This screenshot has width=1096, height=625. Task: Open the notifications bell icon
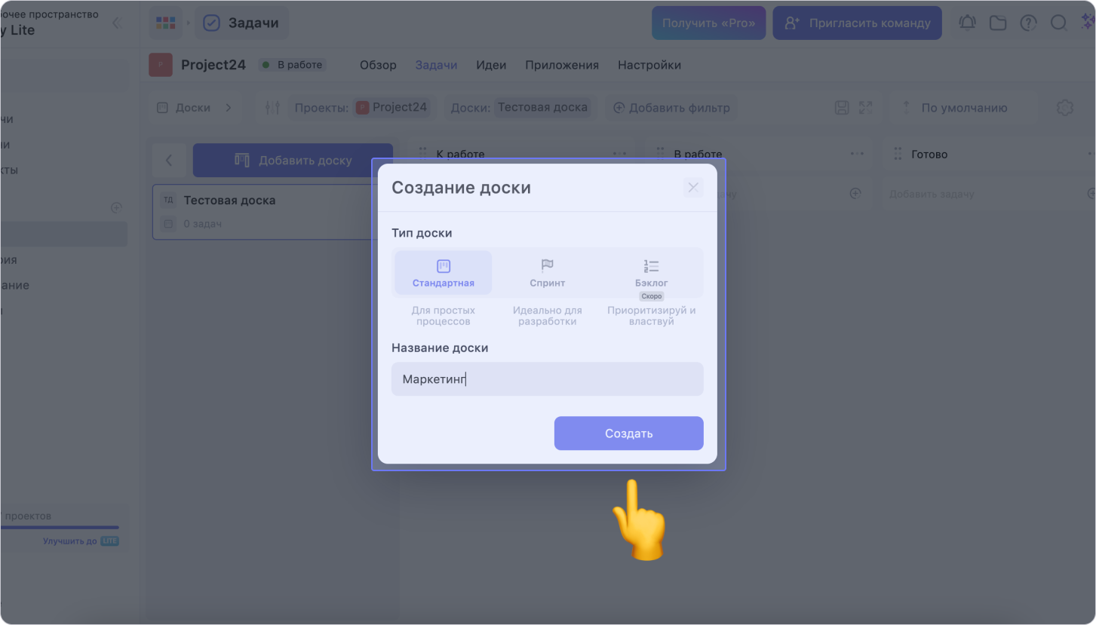pos(967,23)
